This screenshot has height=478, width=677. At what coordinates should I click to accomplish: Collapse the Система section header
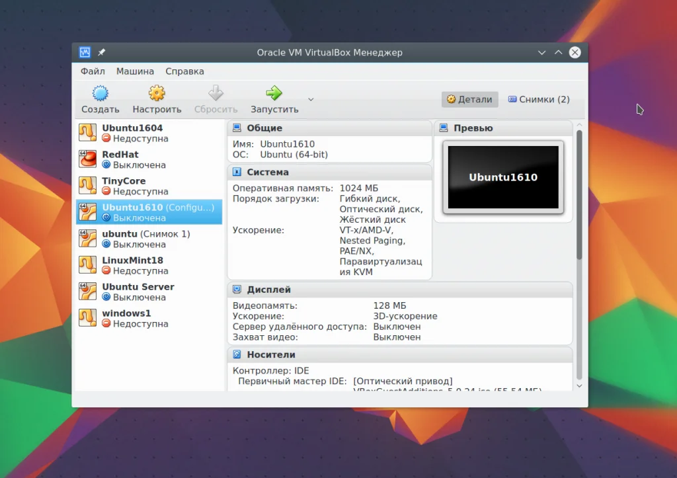[x=268, y=172]
